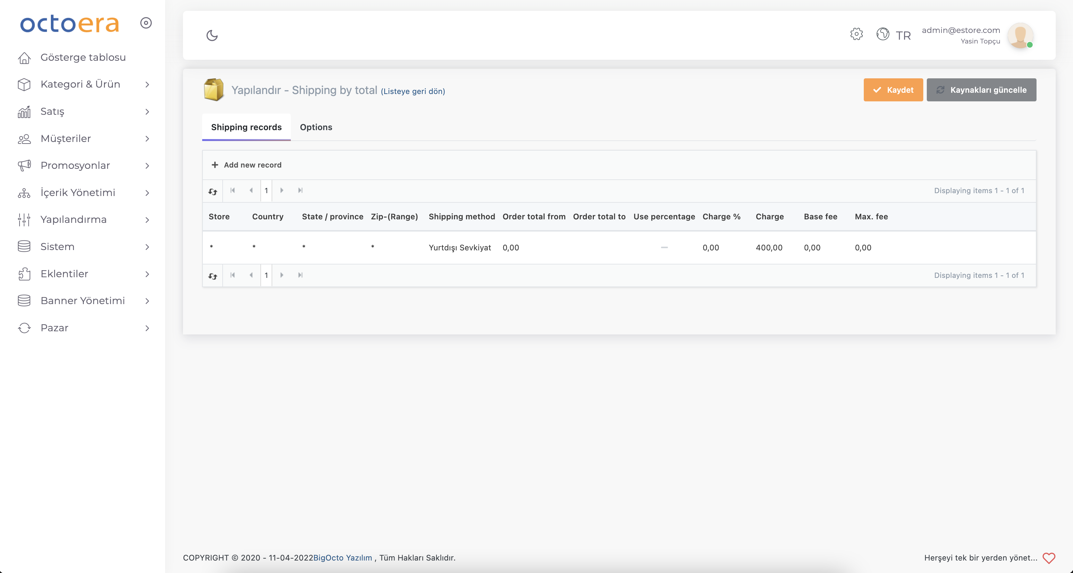The width and height of the screenshot is (1073, 573).
Task: Click Add new record
Action: click(247, 165)
